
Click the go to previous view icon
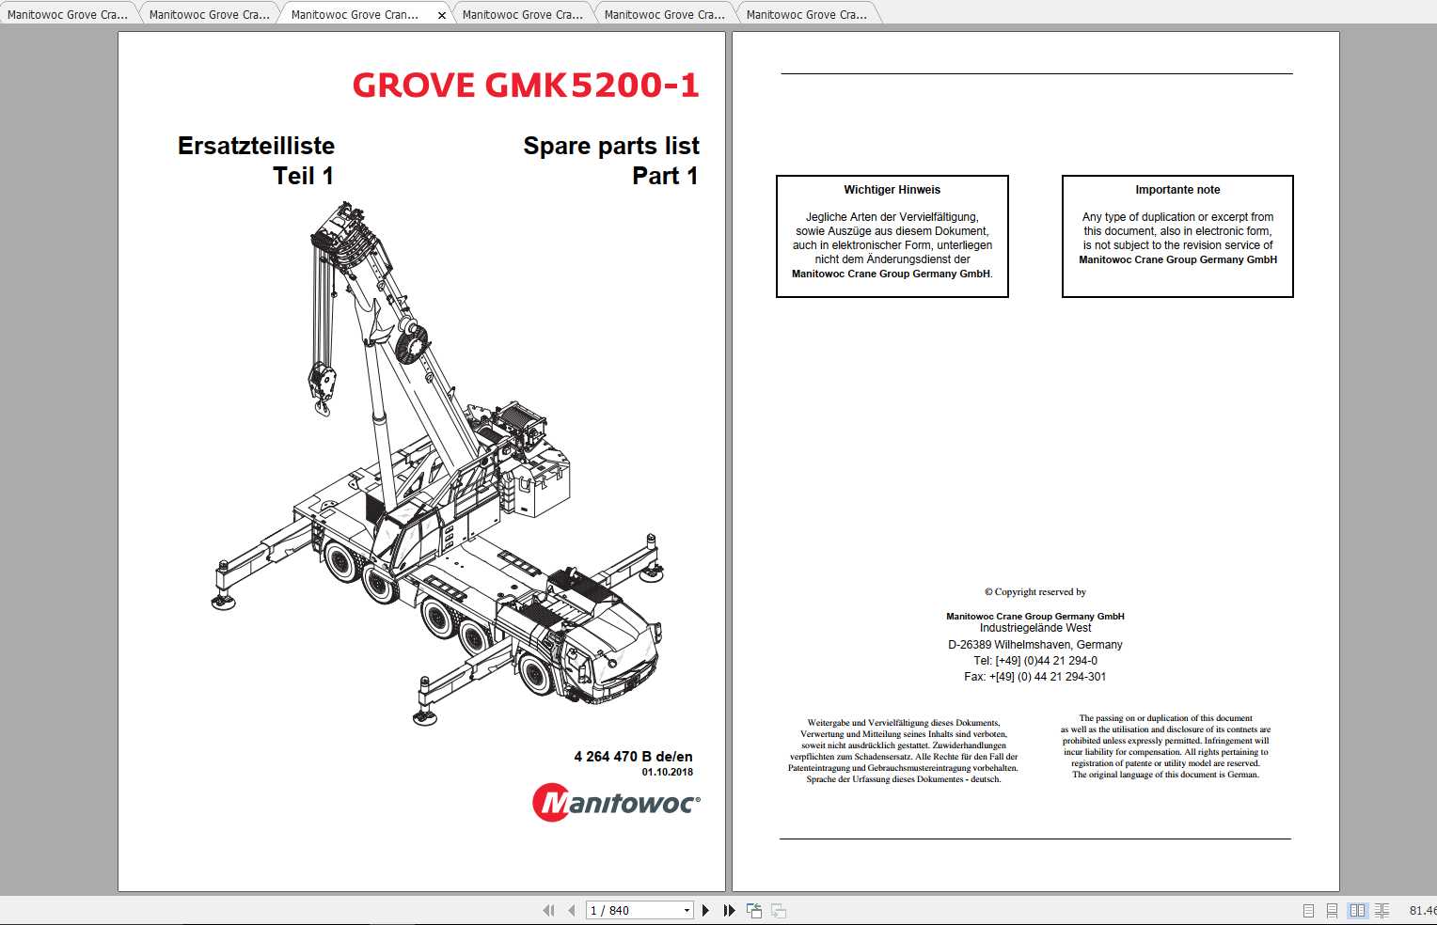(x=754, y=910)
